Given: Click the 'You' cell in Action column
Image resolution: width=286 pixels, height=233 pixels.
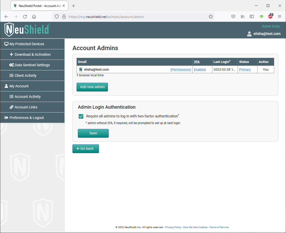Looking at the screenshot, I should (x=266, y=69).
